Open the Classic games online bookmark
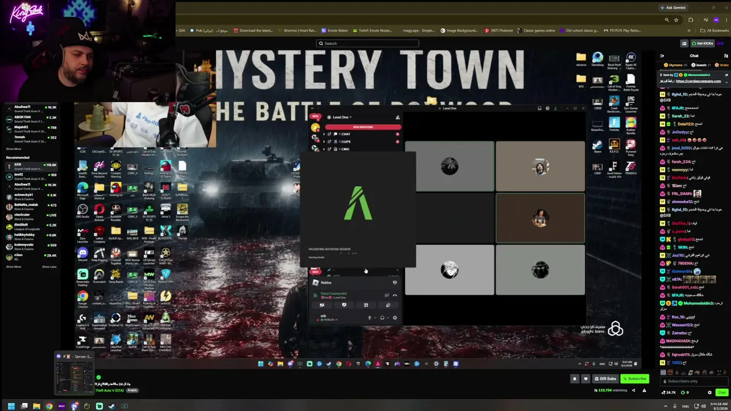The width and height of the screenshot is (731, 411). 536,31
